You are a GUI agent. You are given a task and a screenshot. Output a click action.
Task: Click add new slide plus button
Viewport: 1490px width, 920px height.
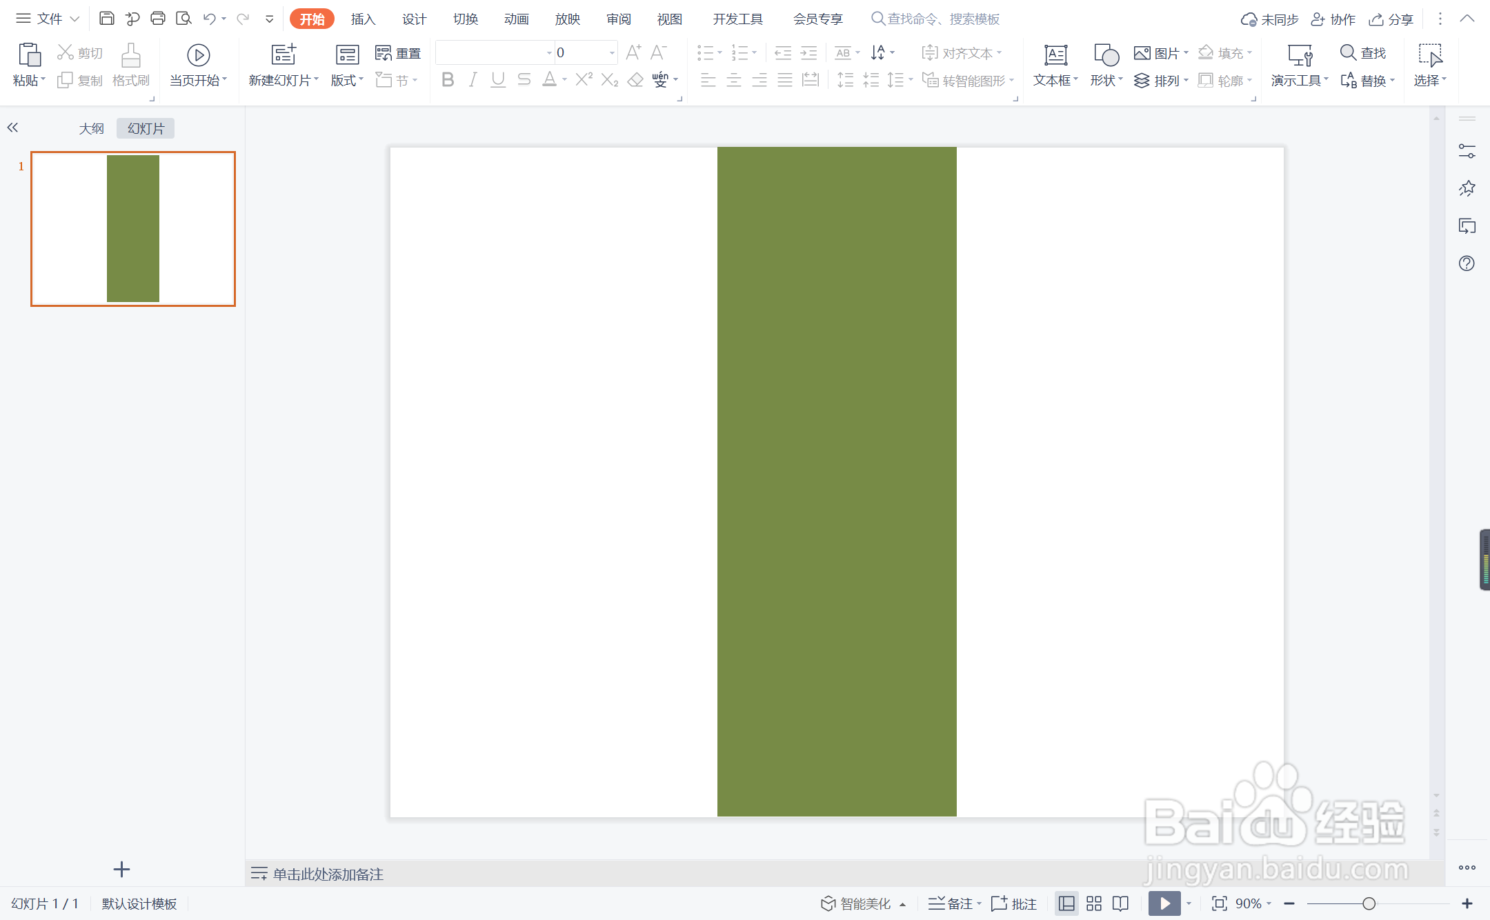tap(121, 870)
